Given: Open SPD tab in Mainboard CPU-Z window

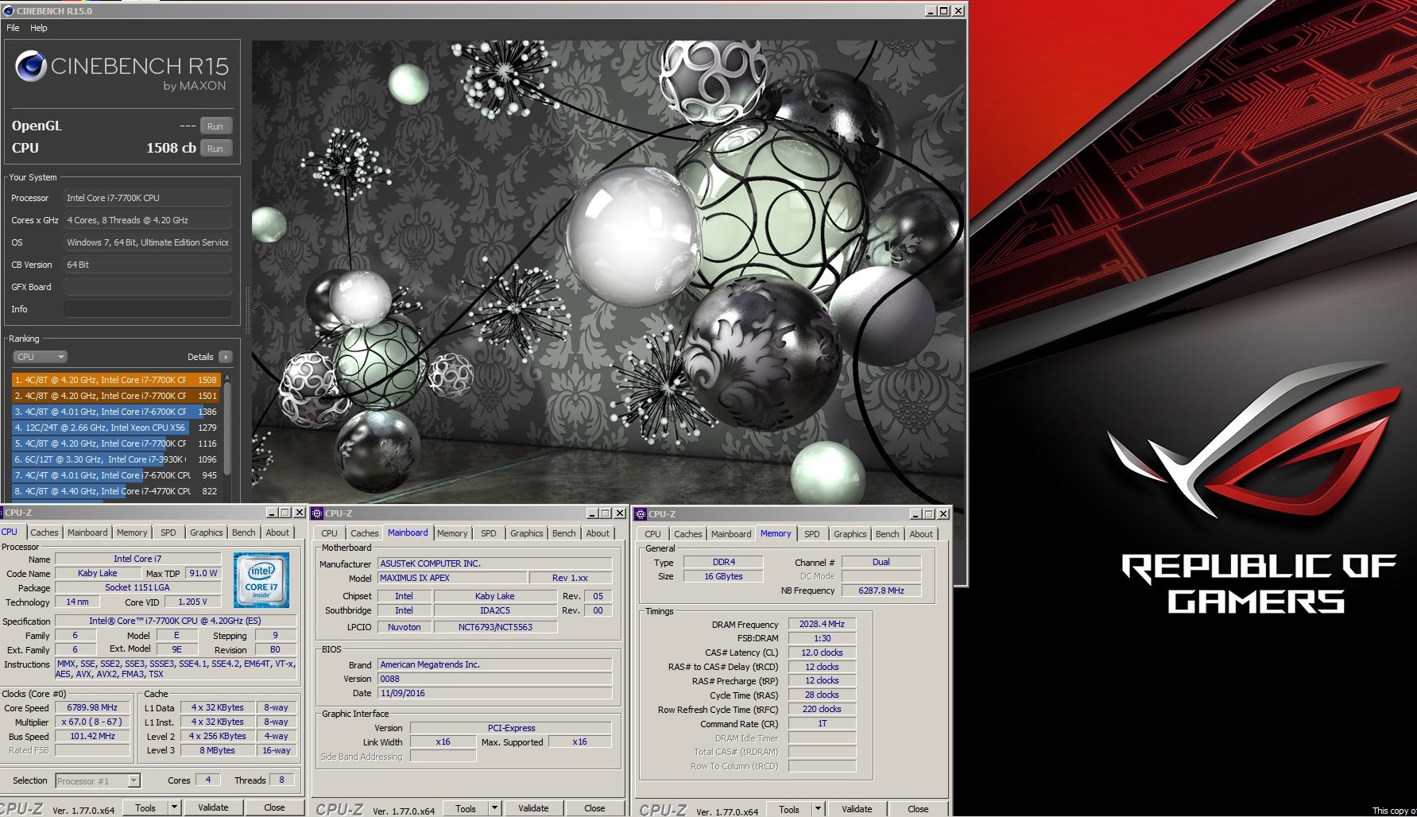Looking at the screenshot, I should [x=489, y=533].
